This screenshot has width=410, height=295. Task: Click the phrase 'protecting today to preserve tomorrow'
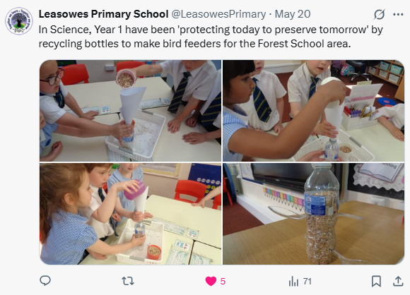(273, 30)
